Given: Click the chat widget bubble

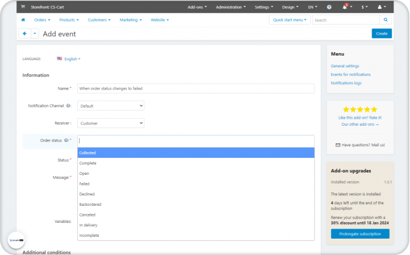Looking at the screenshot, I should point(16,240).
